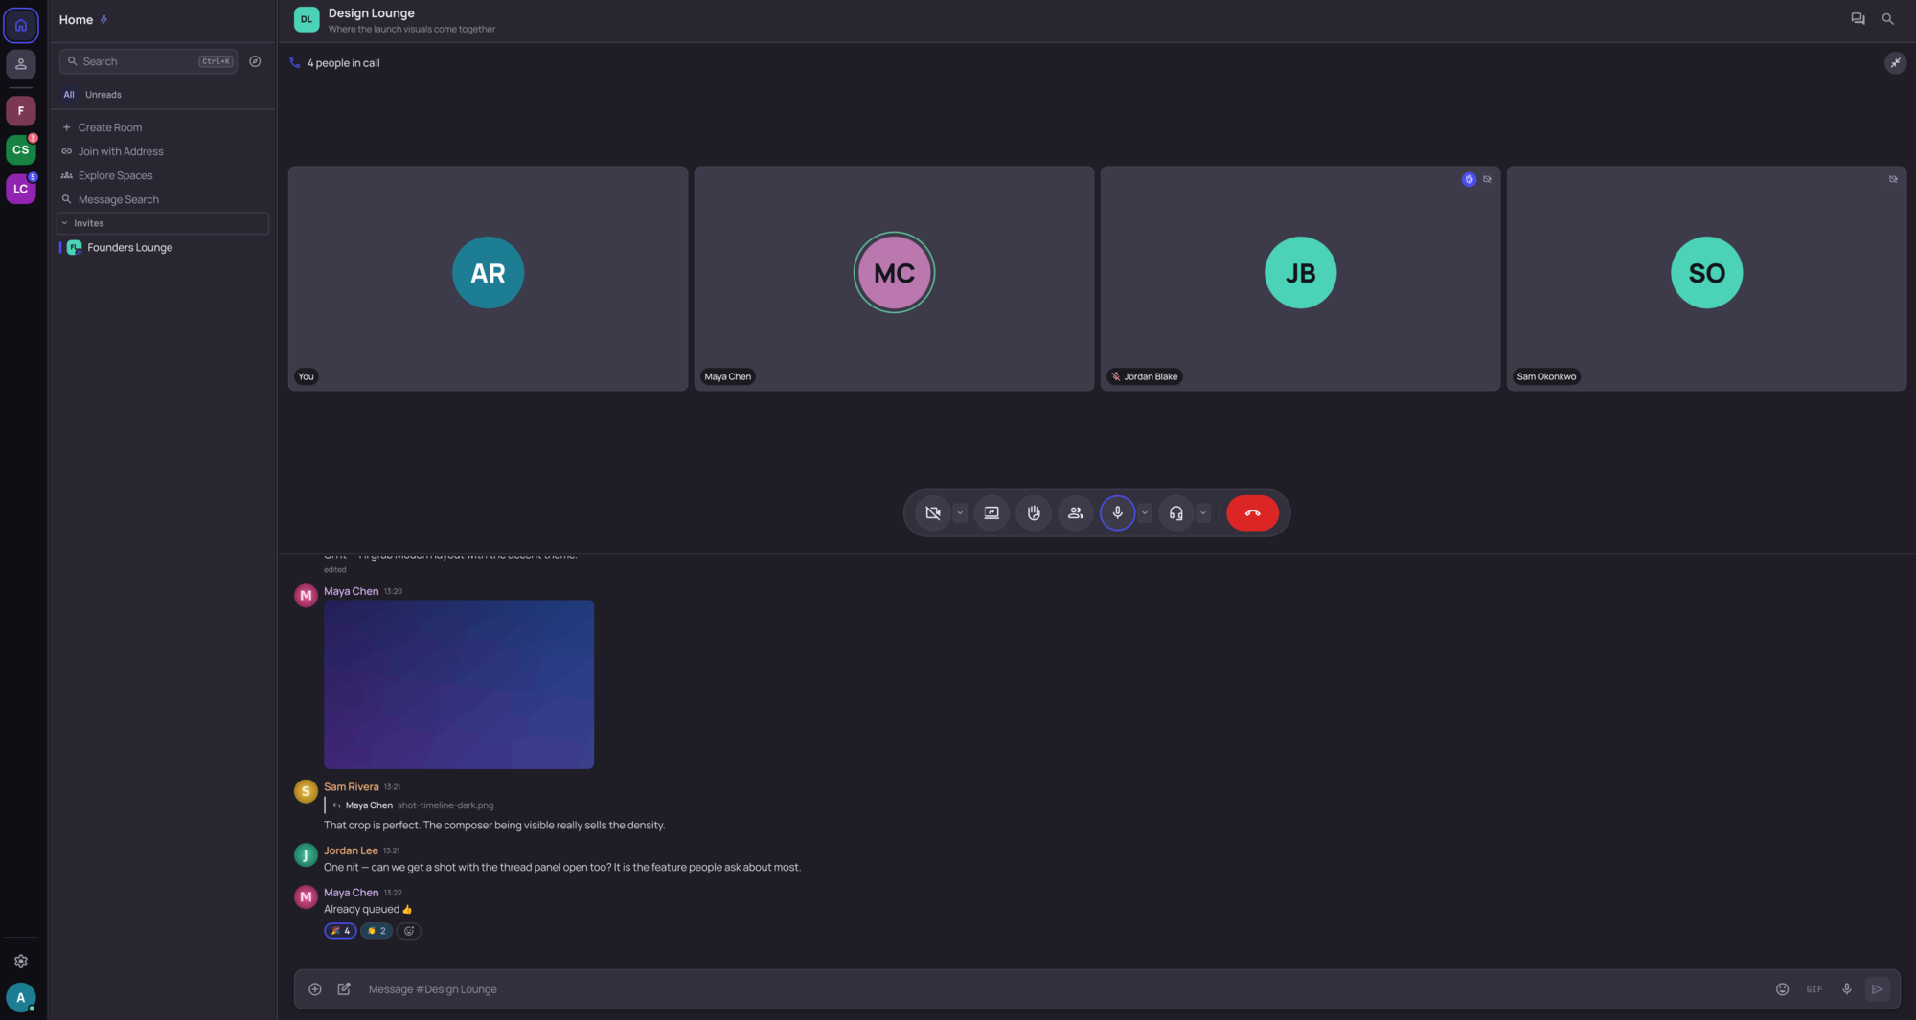The image size is (1916, 1020).
Task: Add an attachment with plus icon
Action: point(315,989)
